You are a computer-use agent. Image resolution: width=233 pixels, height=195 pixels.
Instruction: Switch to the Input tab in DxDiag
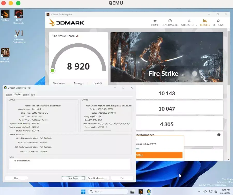tap(33, 95)
